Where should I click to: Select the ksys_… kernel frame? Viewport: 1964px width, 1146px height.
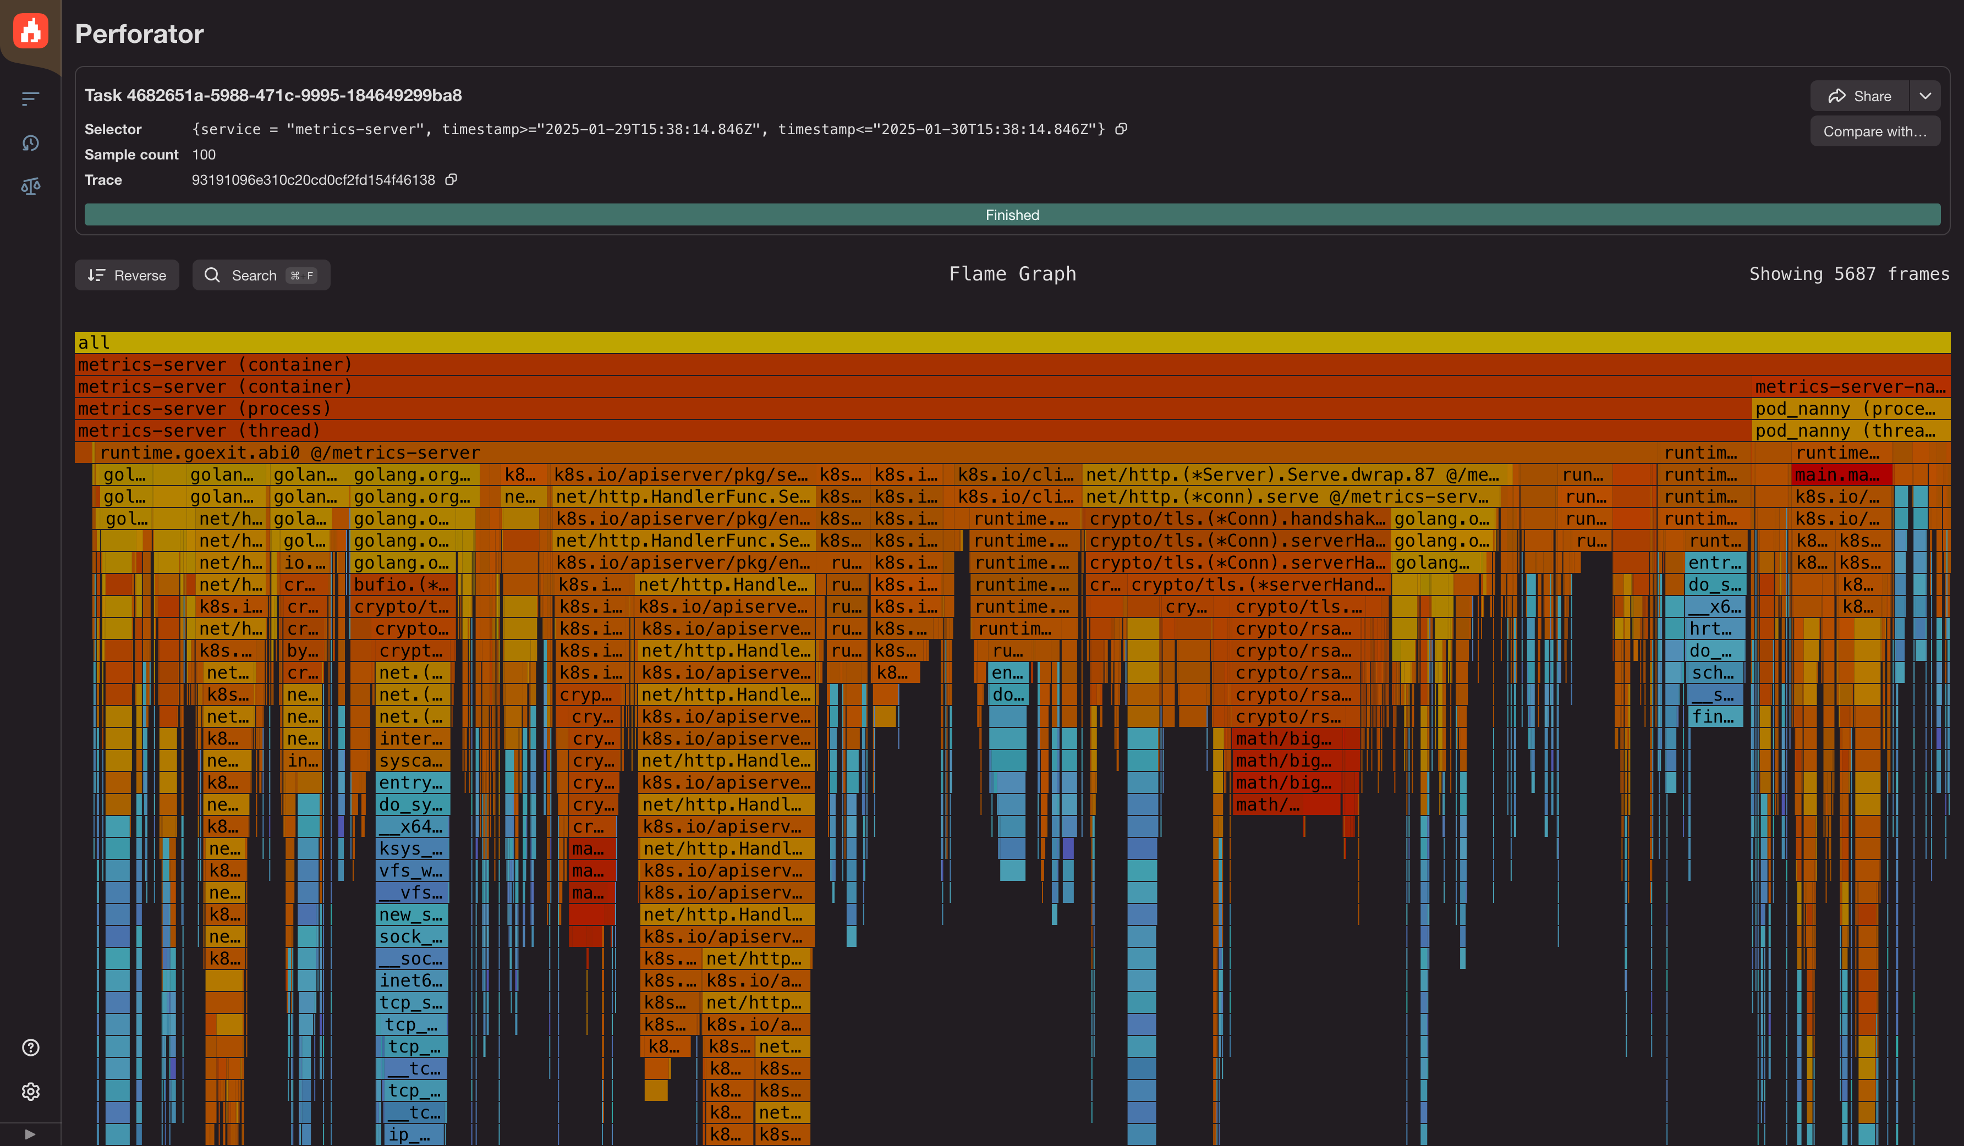412,849
